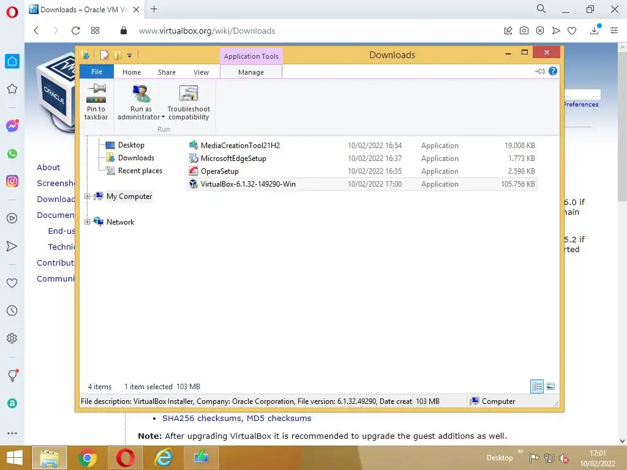Open the File ribbon tab
Screen dimensions: 627x470
[97, 72]
